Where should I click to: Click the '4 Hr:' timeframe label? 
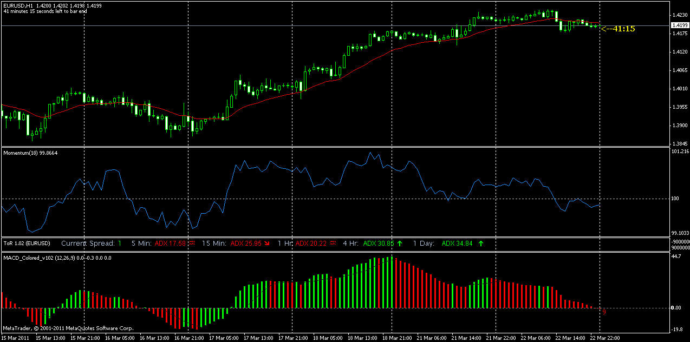click(351, 244)
